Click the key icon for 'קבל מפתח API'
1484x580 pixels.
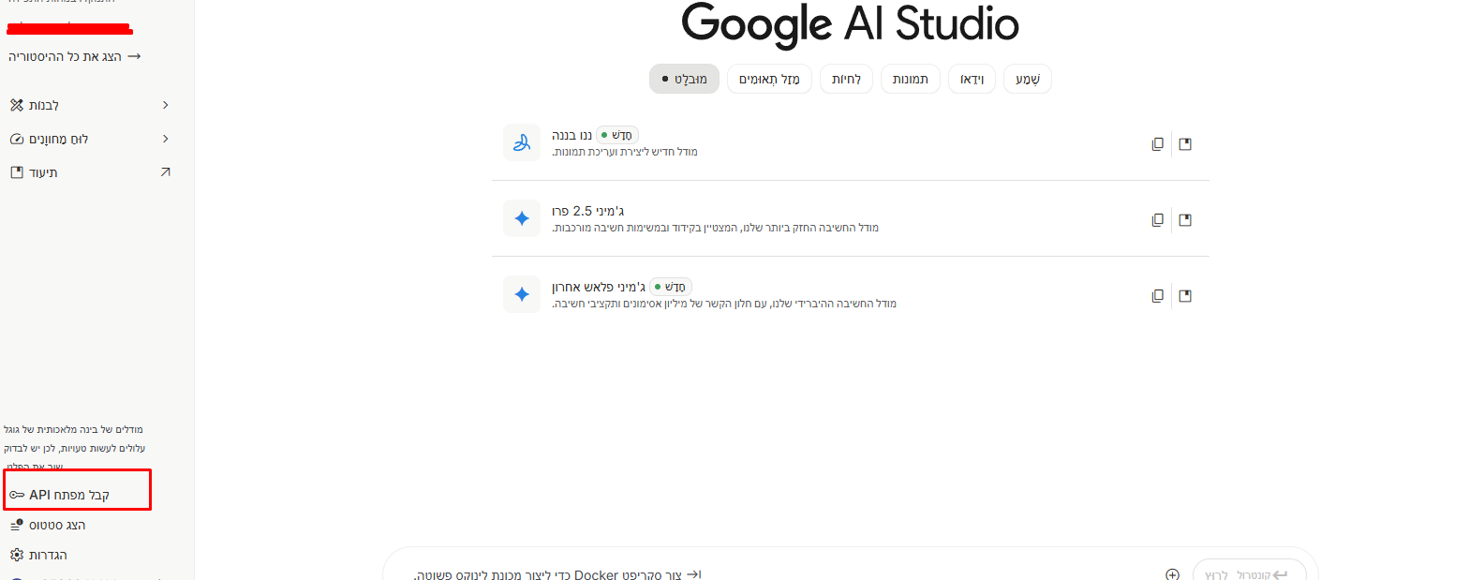pyautogui.click(x=17, y=495)
